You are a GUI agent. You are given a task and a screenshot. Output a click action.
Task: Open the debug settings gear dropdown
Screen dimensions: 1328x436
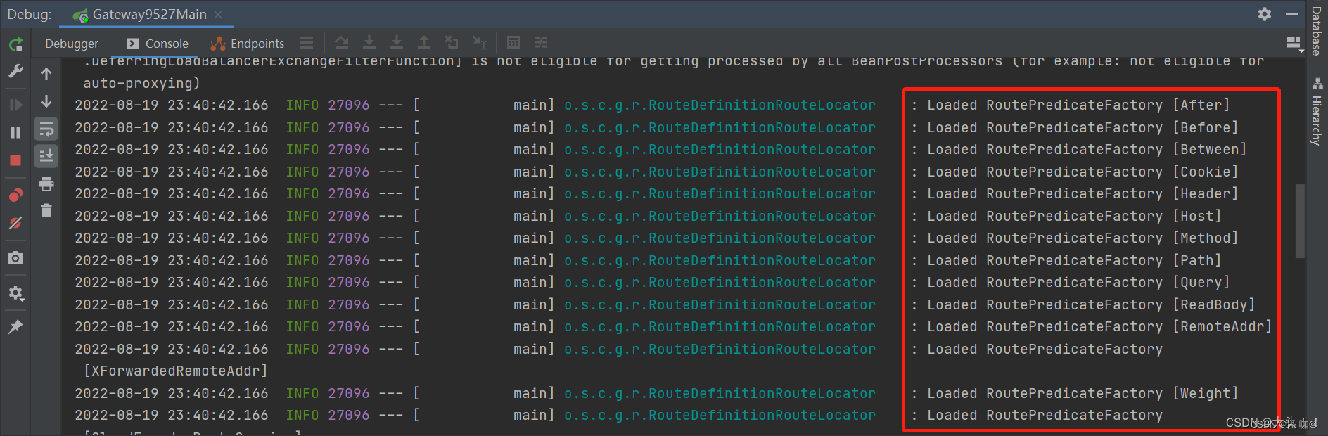[x=15, y=293]
